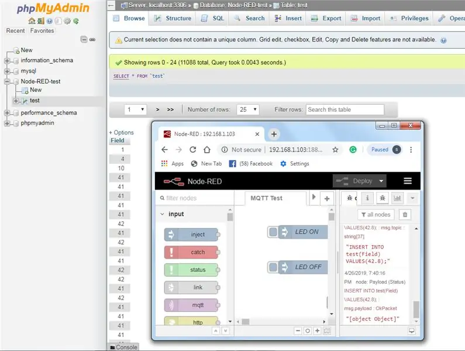465x351 pixels.
Task: Open the SQL tab
Action: click(213, 18)
